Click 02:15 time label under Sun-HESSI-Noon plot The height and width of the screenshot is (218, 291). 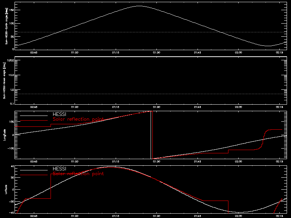pyautogui.click(x=279, y=107)
